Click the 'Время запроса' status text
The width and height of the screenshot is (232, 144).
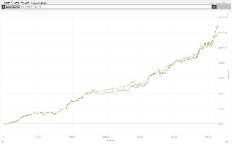point(220,3)
